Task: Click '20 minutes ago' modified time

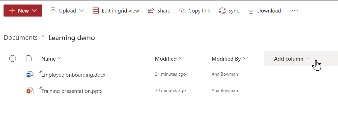Action: [x=170, y=90]
